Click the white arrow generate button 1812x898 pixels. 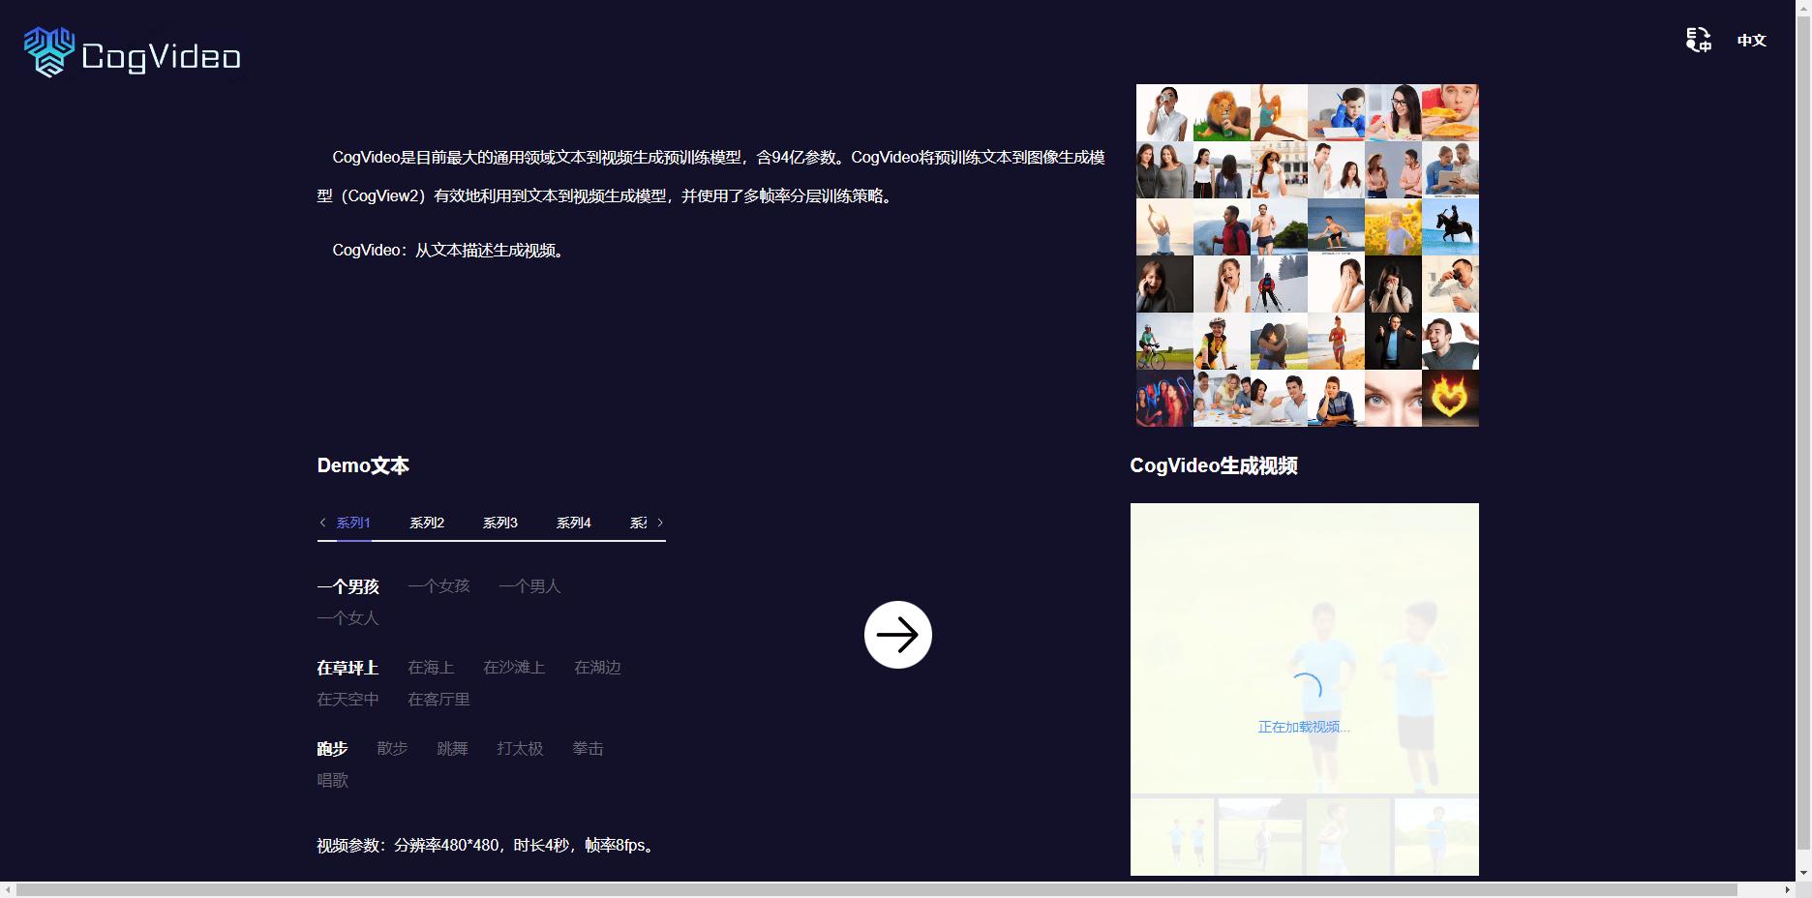pos(897,634)
